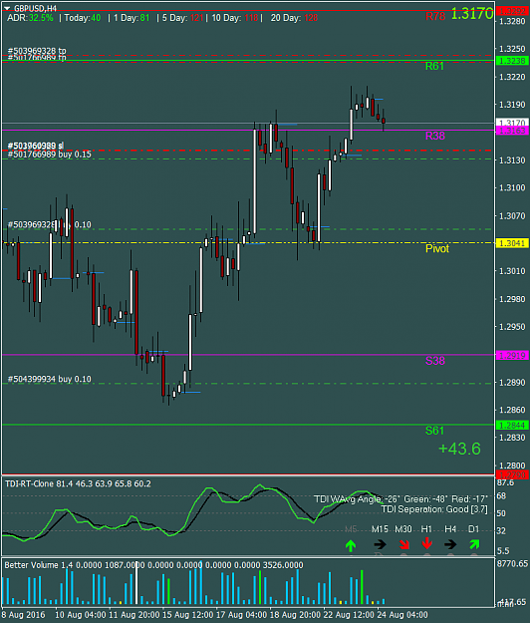The image size is (530, 623).
Task: Click the H4 timeframe label
Action: coord(450,529)
